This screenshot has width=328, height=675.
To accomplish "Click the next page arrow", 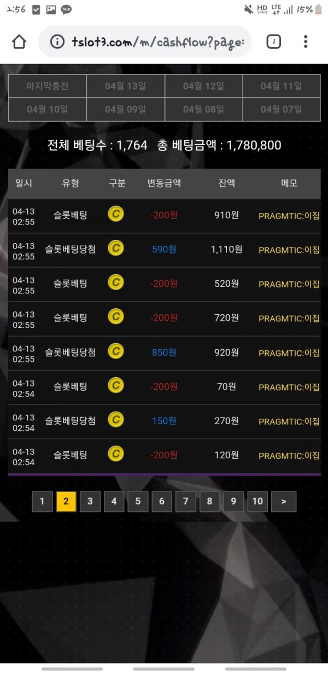I will coord(283,501).
